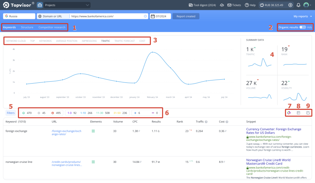The height and width of the screenshot is (183, 315).
Task: Sort by Rank column header
Action: pyautogui.click(x=180, y=121)
